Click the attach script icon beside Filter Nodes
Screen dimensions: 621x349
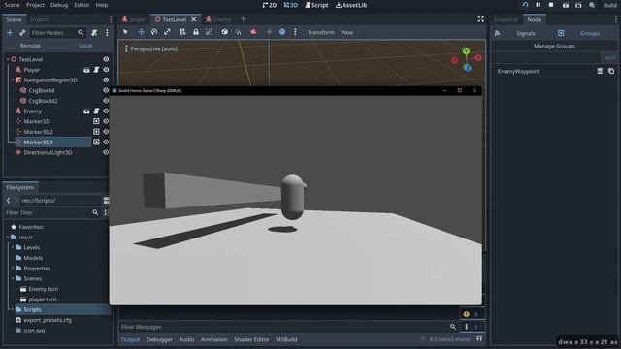click(94, 33)
